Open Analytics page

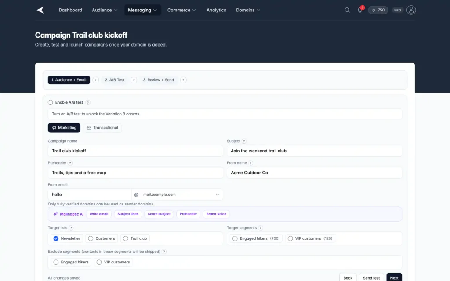click(x=216, y=10)
